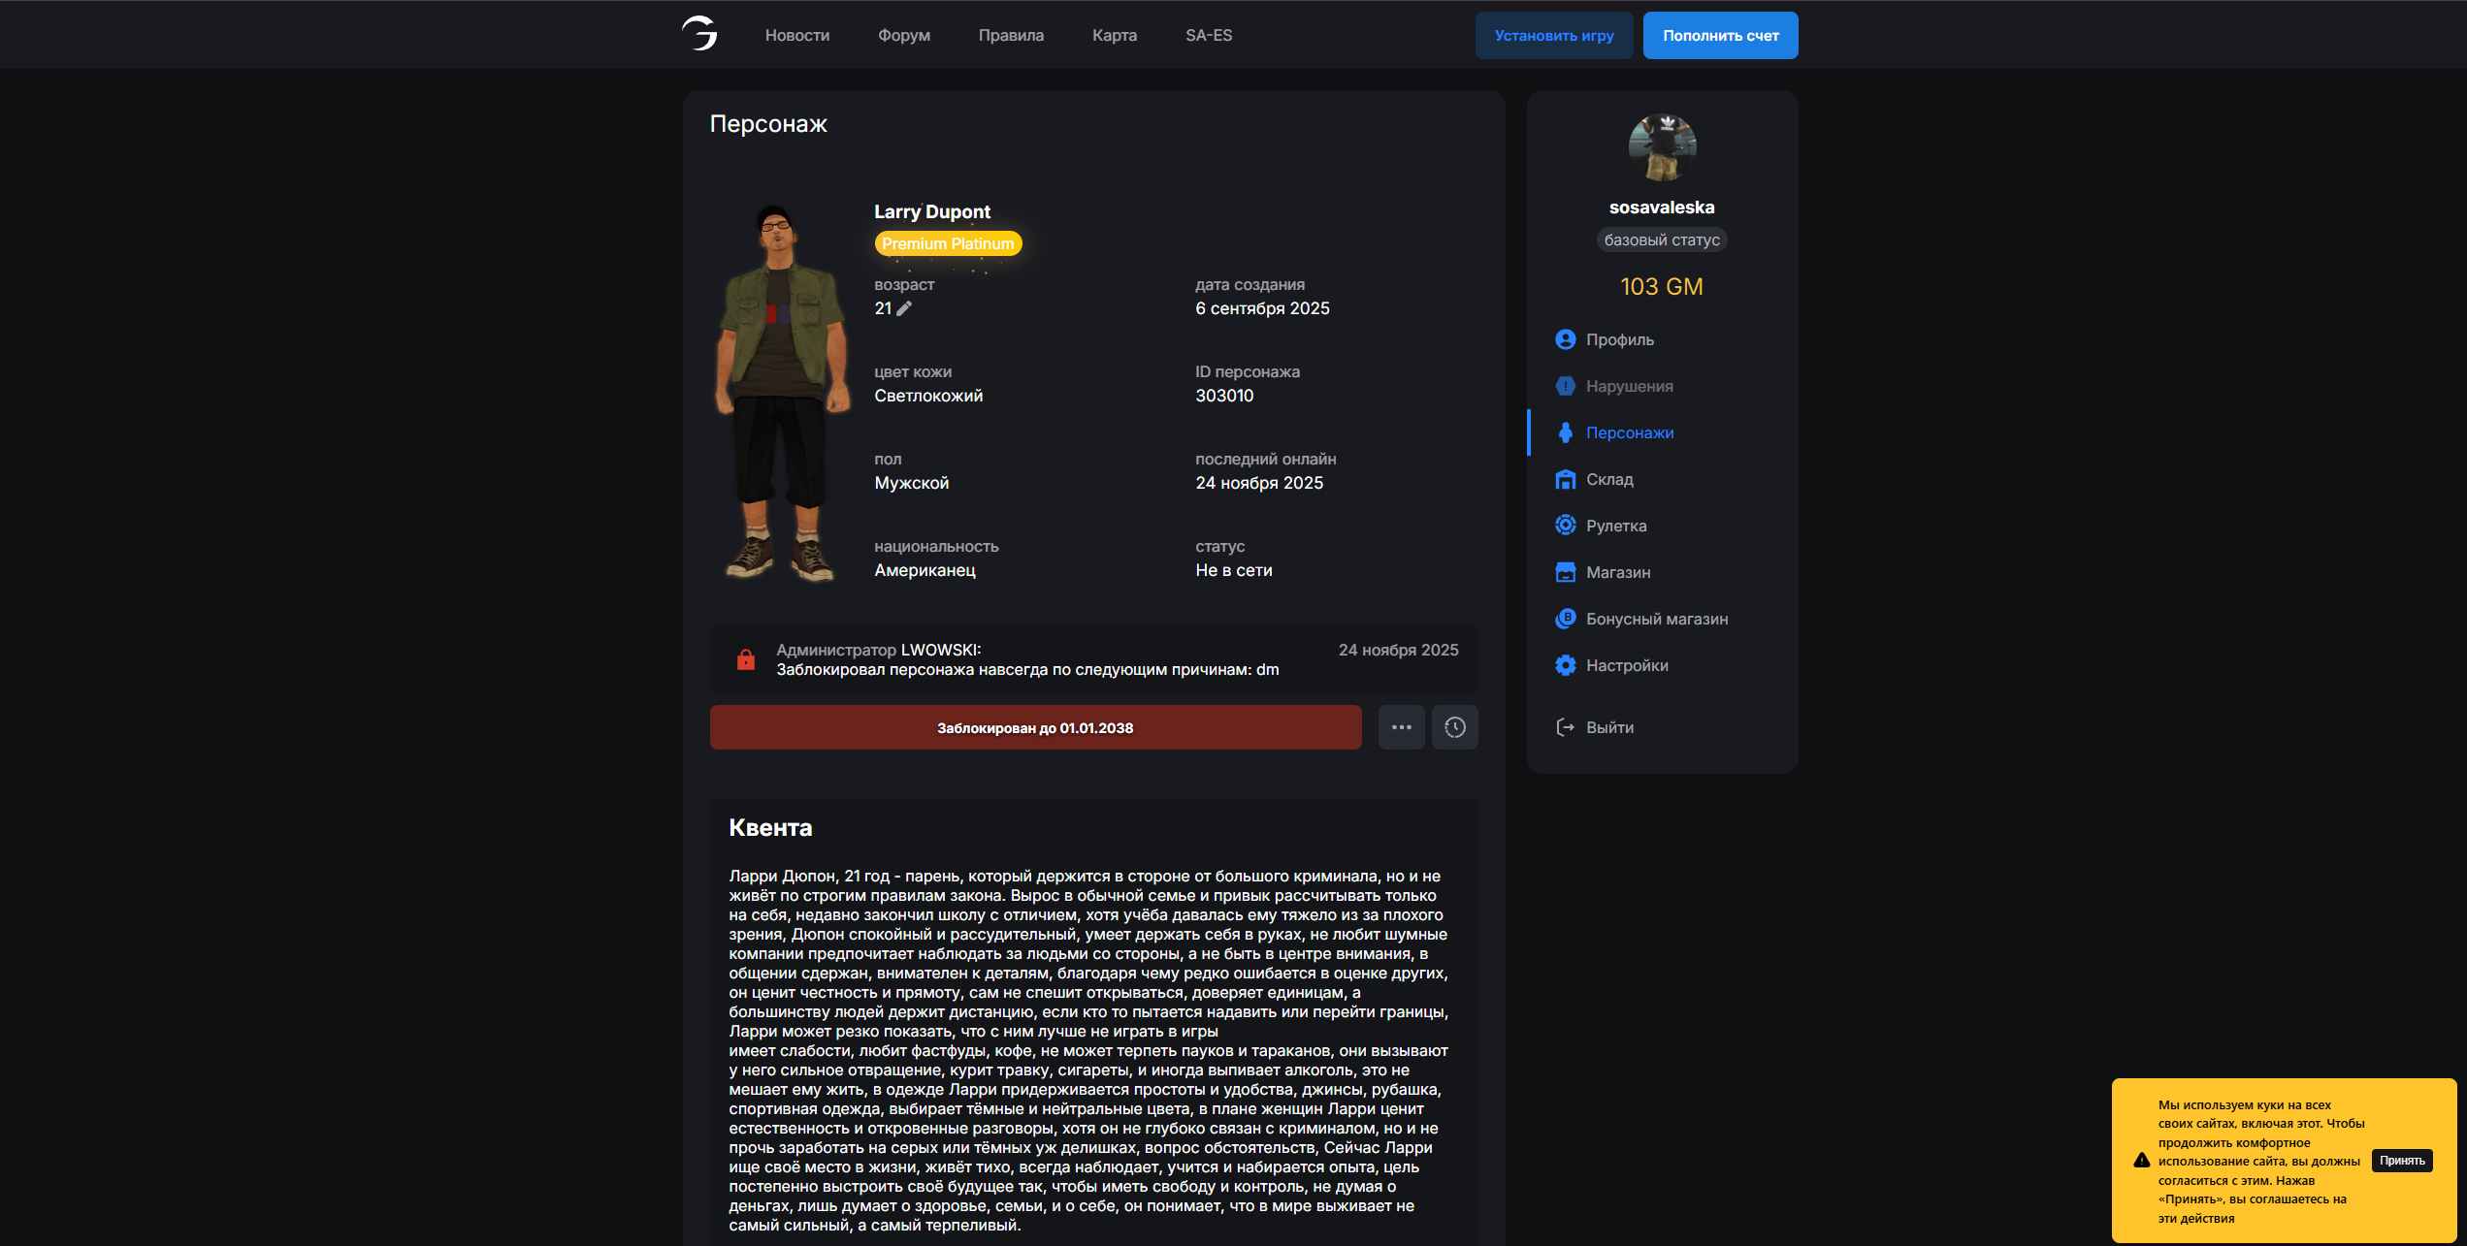
Task: Open block history via the clock icon
Action: click(x=1455, y=727)
